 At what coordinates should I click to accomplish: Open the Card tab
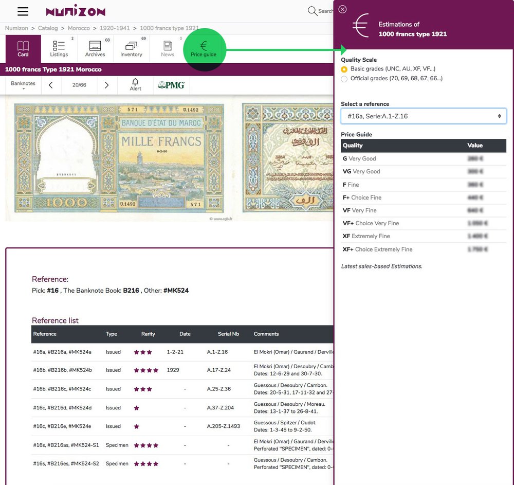[x=23, y=49]
